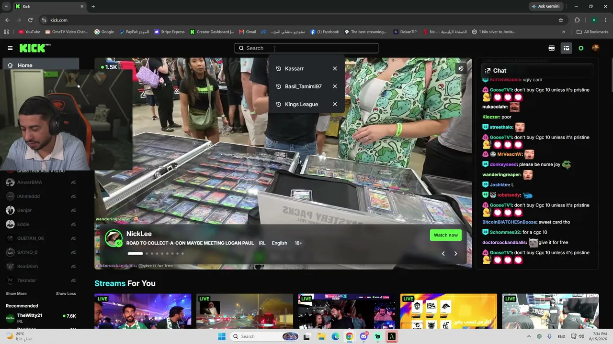Open the creator dashboard camera icon

tap(552, 48)
